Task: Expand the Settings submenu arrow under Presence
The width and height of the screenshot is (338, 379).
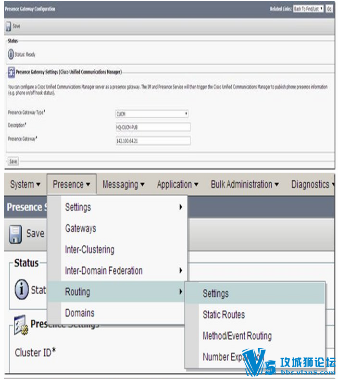Action: pos(181,207)
